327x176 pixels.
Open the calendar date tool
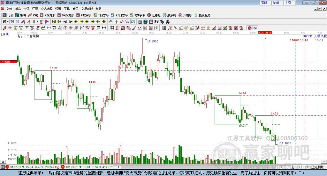pyautogui.click(x=140, y=22)
